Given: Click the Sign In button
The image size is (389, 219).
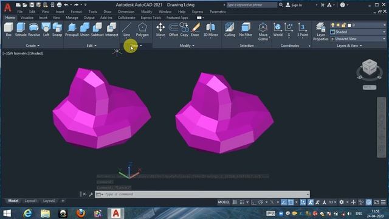Looking at the screenshot, I should [294, 5].
